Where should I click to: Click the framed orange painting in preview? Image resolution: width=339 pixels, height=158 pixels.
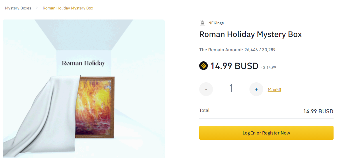point(94,107)
